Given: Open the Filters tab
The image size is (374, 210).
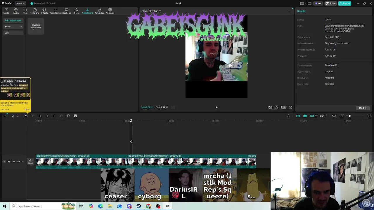Looking at the screenshot, I should coord(76,11).
